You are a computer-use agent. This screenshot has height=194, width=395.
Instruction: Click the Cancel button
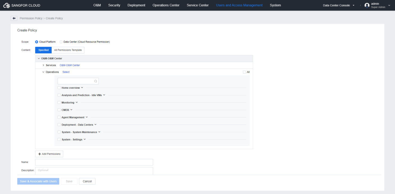[87, 181]
